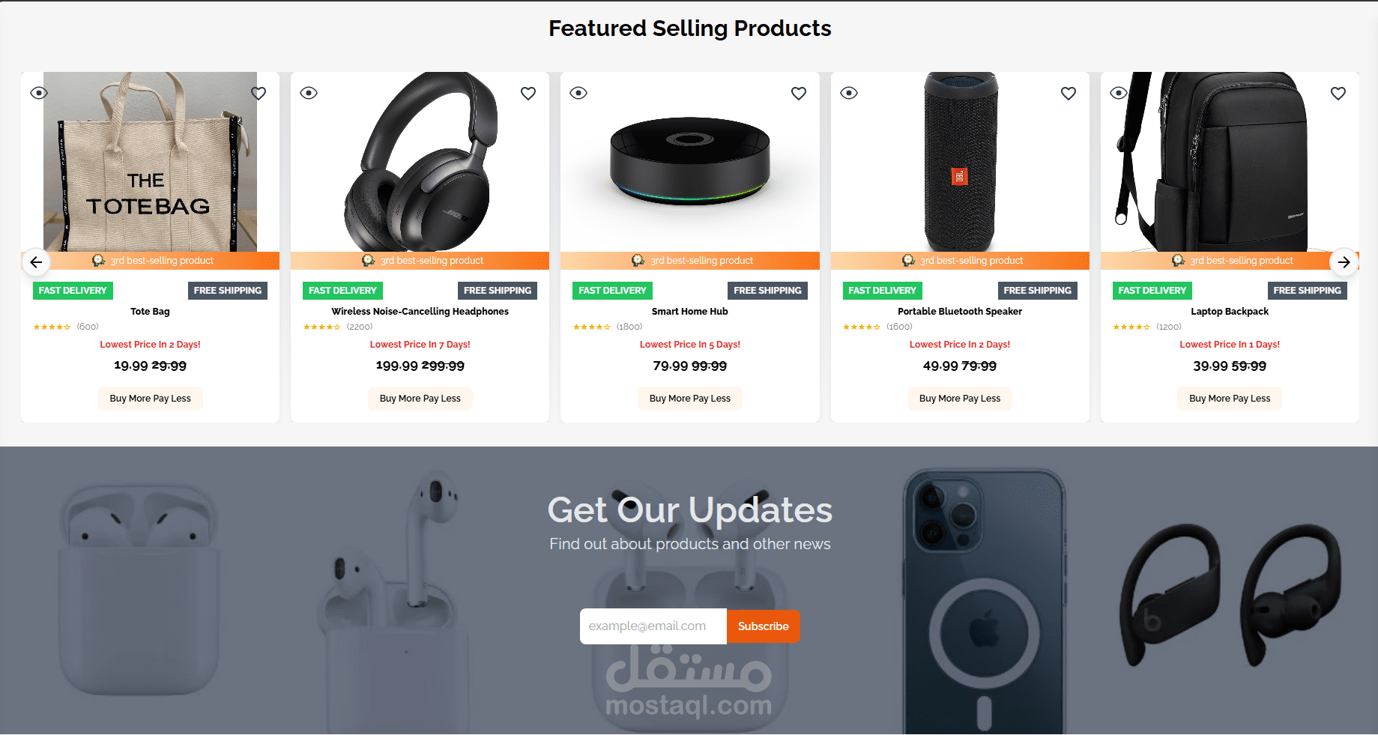Add Wireless Headphones to wishlist via heart icon
This screenshot has height=735, width=1378.
click(528, 94)
